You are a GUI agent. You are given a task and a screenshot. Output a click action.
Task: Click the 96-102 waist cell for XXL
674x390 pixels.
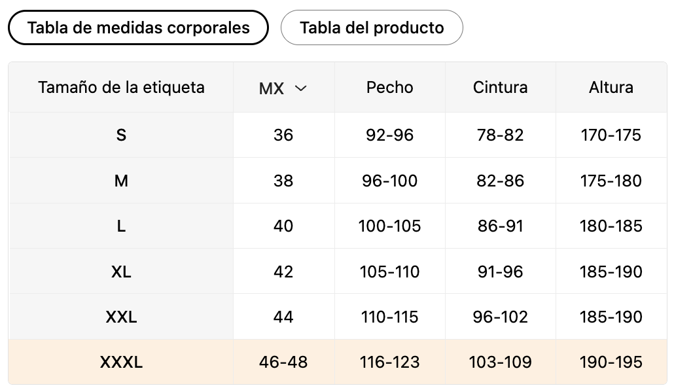(x=501, y=317)
